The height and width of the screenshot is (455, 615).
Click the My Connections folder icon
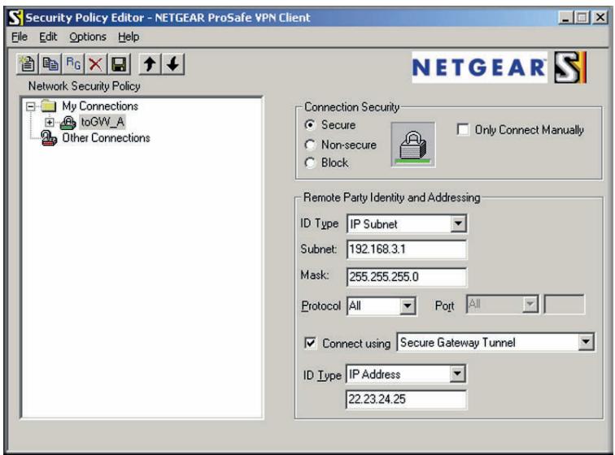pyautogui.click(x=49, y=106)
